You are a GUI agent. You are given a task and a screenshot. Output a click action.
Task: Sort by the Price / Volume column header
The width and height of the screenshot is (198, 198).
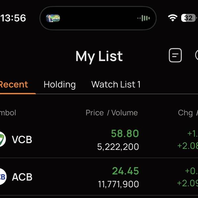pyautogui.click(x=112, y=113)
